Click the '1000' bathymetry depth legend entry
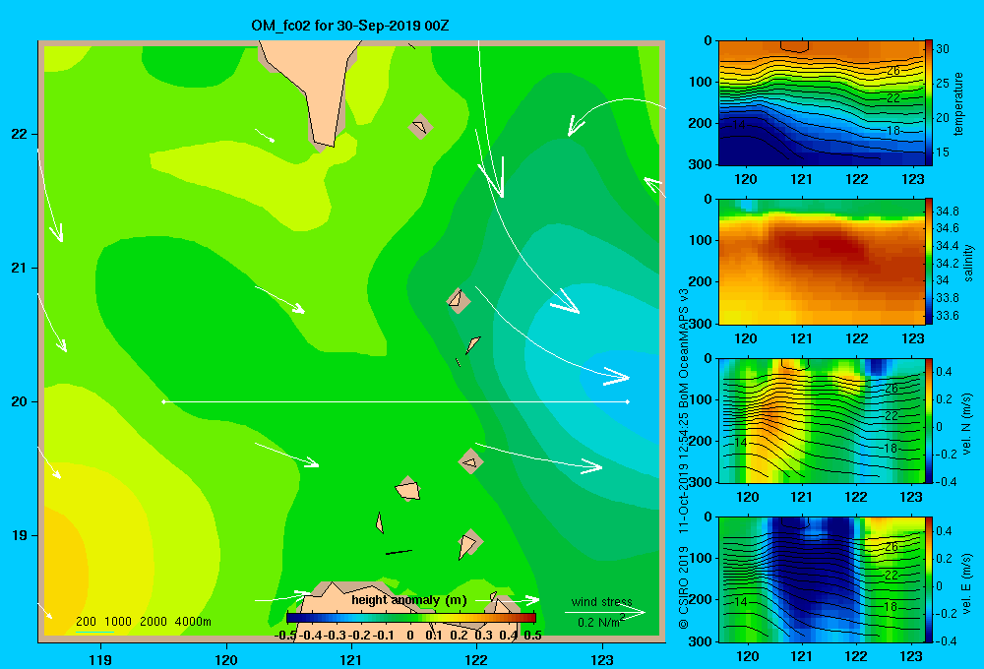 [x=118, y=622]
